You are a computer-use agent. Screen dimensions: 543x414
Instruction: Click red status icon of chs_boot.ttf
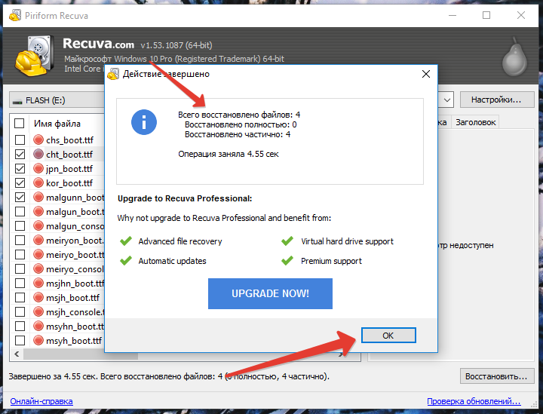[38, 140]
